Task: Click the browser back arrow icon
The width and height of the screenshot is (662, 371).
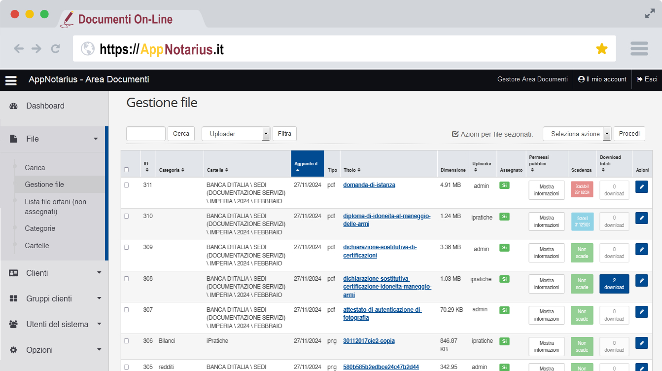Action: tap(19, 48)
